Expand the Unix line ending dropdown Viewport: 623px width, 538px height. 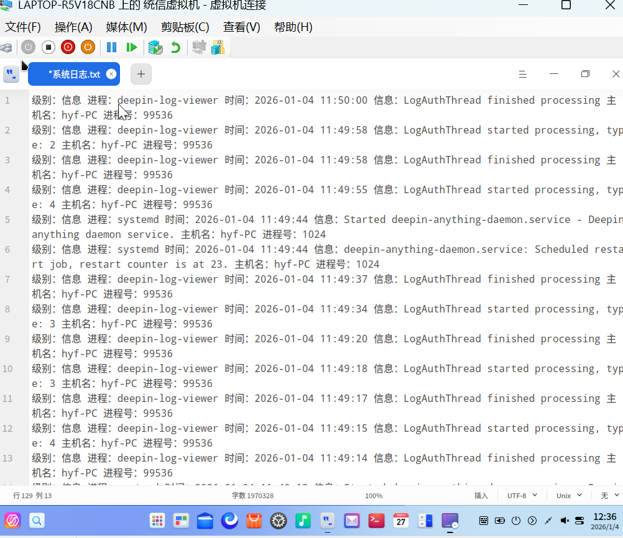pyautogui.click(x=568, y=496)
